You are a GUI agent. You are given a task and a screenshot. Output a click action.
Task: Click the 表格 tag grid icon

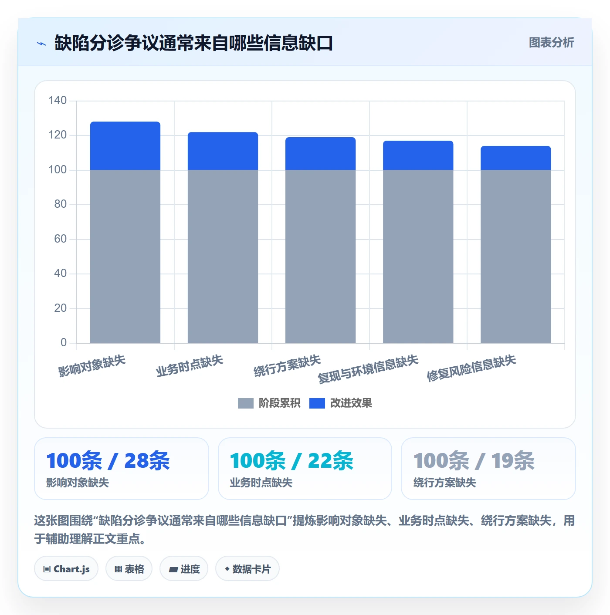coord(118,569)
